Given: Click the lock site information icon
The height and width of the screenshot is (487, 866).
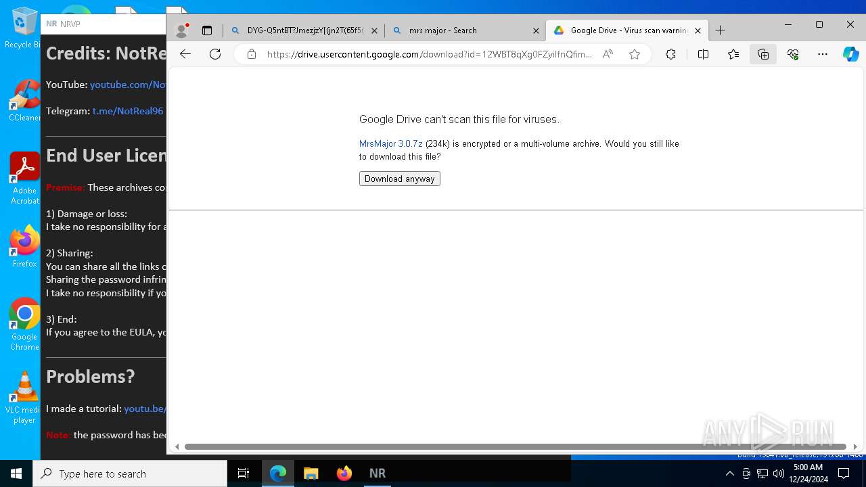Looking at the screenshot, I should 252,54.
